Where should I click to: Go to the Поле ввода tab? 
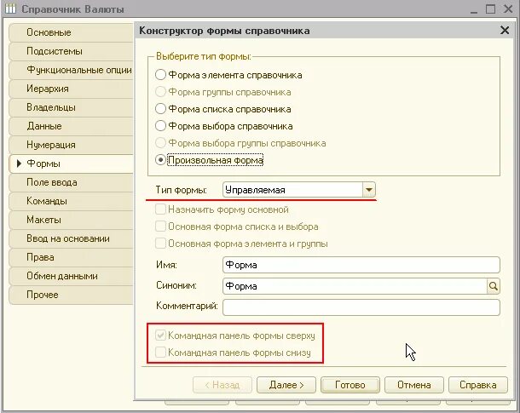click(x=71, y=182)
